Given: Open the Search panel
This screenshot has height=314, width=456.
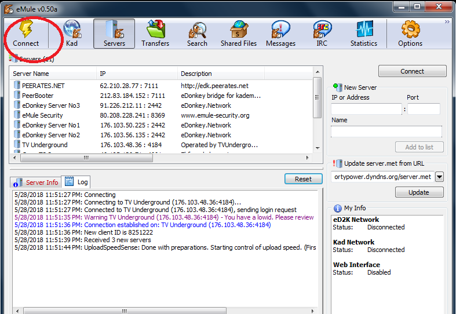Looking at the screenshot, I should 197,34.
